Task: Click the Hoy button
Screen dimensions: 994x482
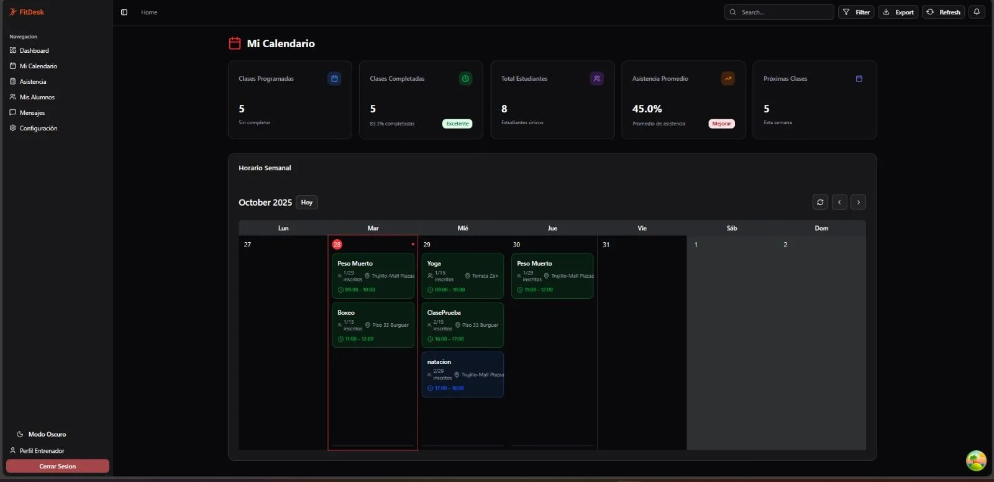Action: (x=306, y=202)
